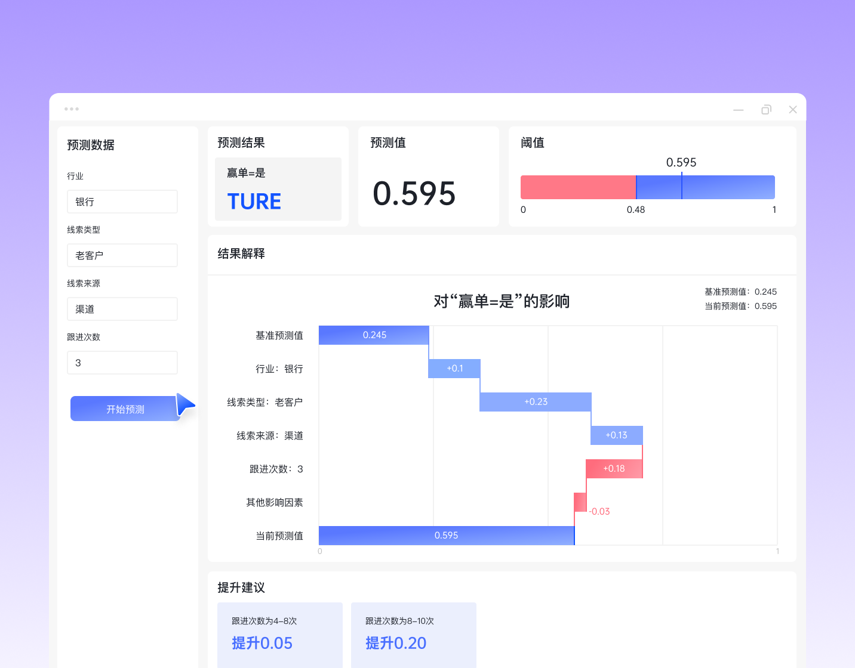Select the 跟进次数为8–10次 suggestion card

click(414, 633)
